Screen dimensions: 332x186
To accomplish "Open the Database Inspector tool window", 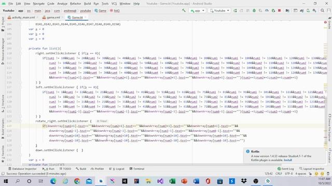I will tap(22, 169).
